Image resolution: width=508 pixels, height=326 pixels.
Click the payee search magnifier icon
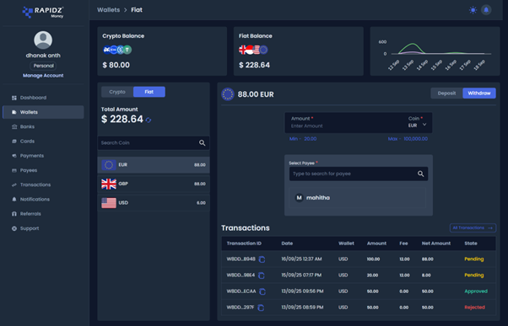pyautogui.click(x=420, y=174)
